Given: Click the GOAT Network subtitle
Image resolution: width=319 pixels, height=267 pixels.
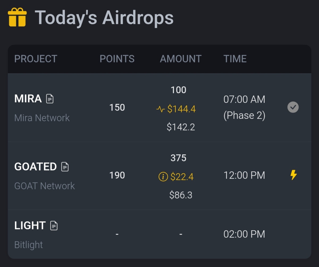Looking at the screenshot, I should (x=44, y=186).
